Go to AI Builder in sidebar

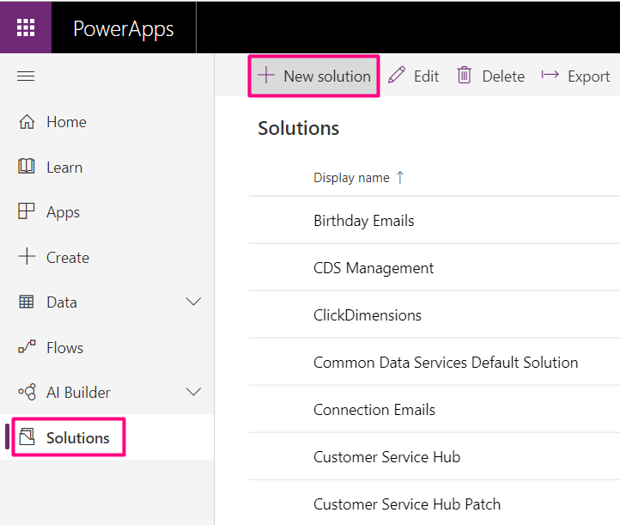coord(78,393)
